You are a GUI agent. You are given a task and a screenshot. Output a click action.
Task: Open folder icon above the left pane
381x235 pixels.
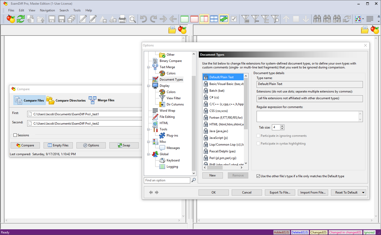click(172, 30)
